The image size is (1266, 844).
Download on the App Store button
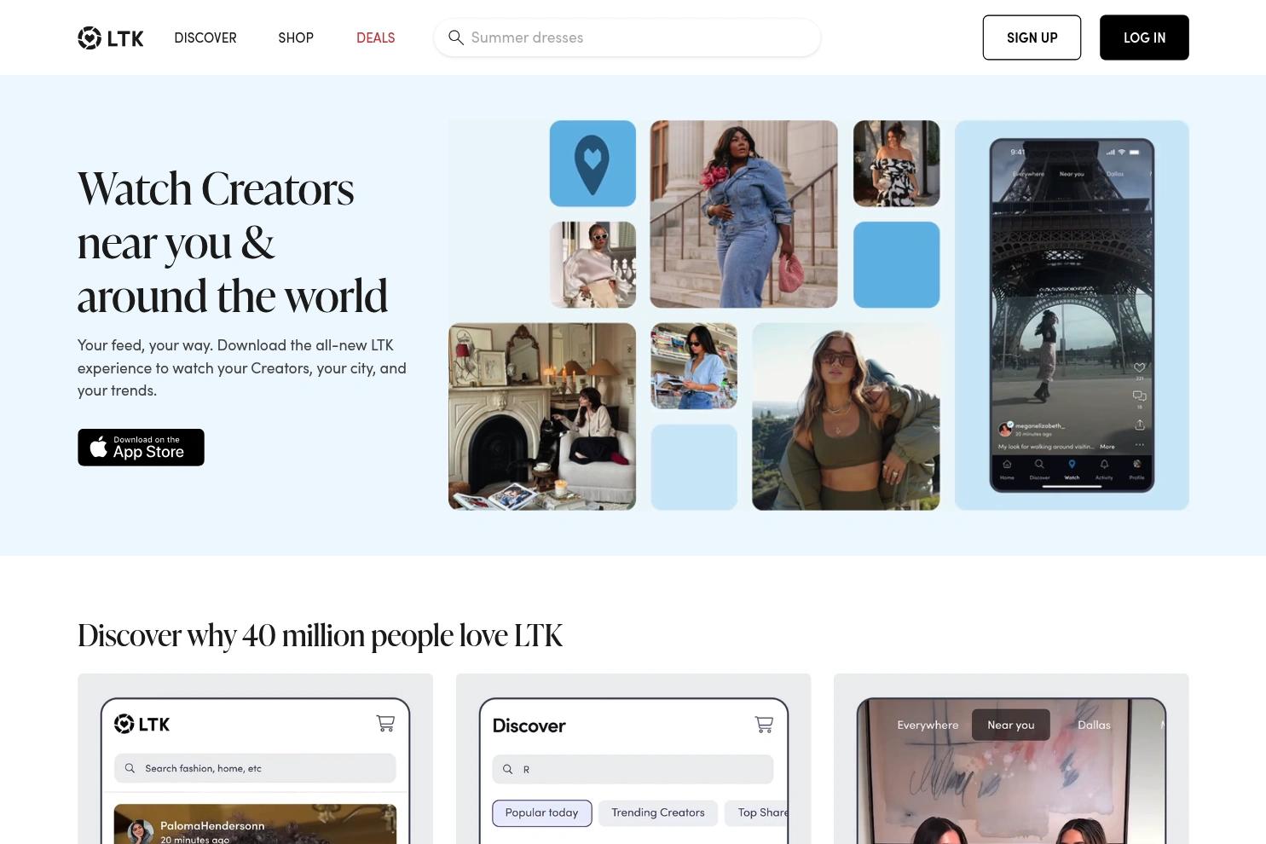[141, 448]
